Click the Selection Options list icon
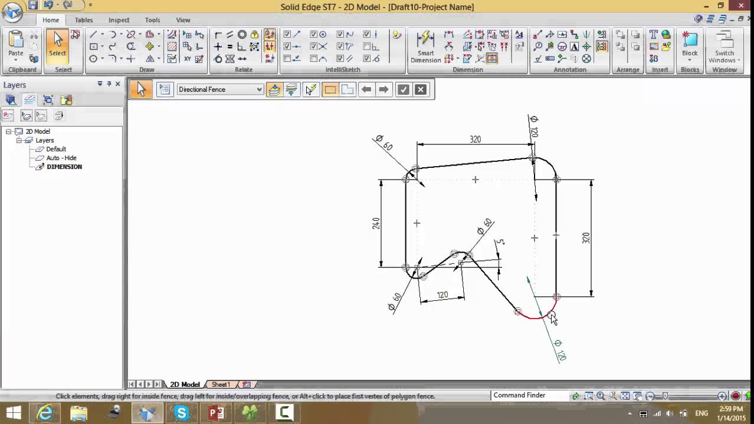Viewport: 754px width, 424px height. [x=165, y=90]
